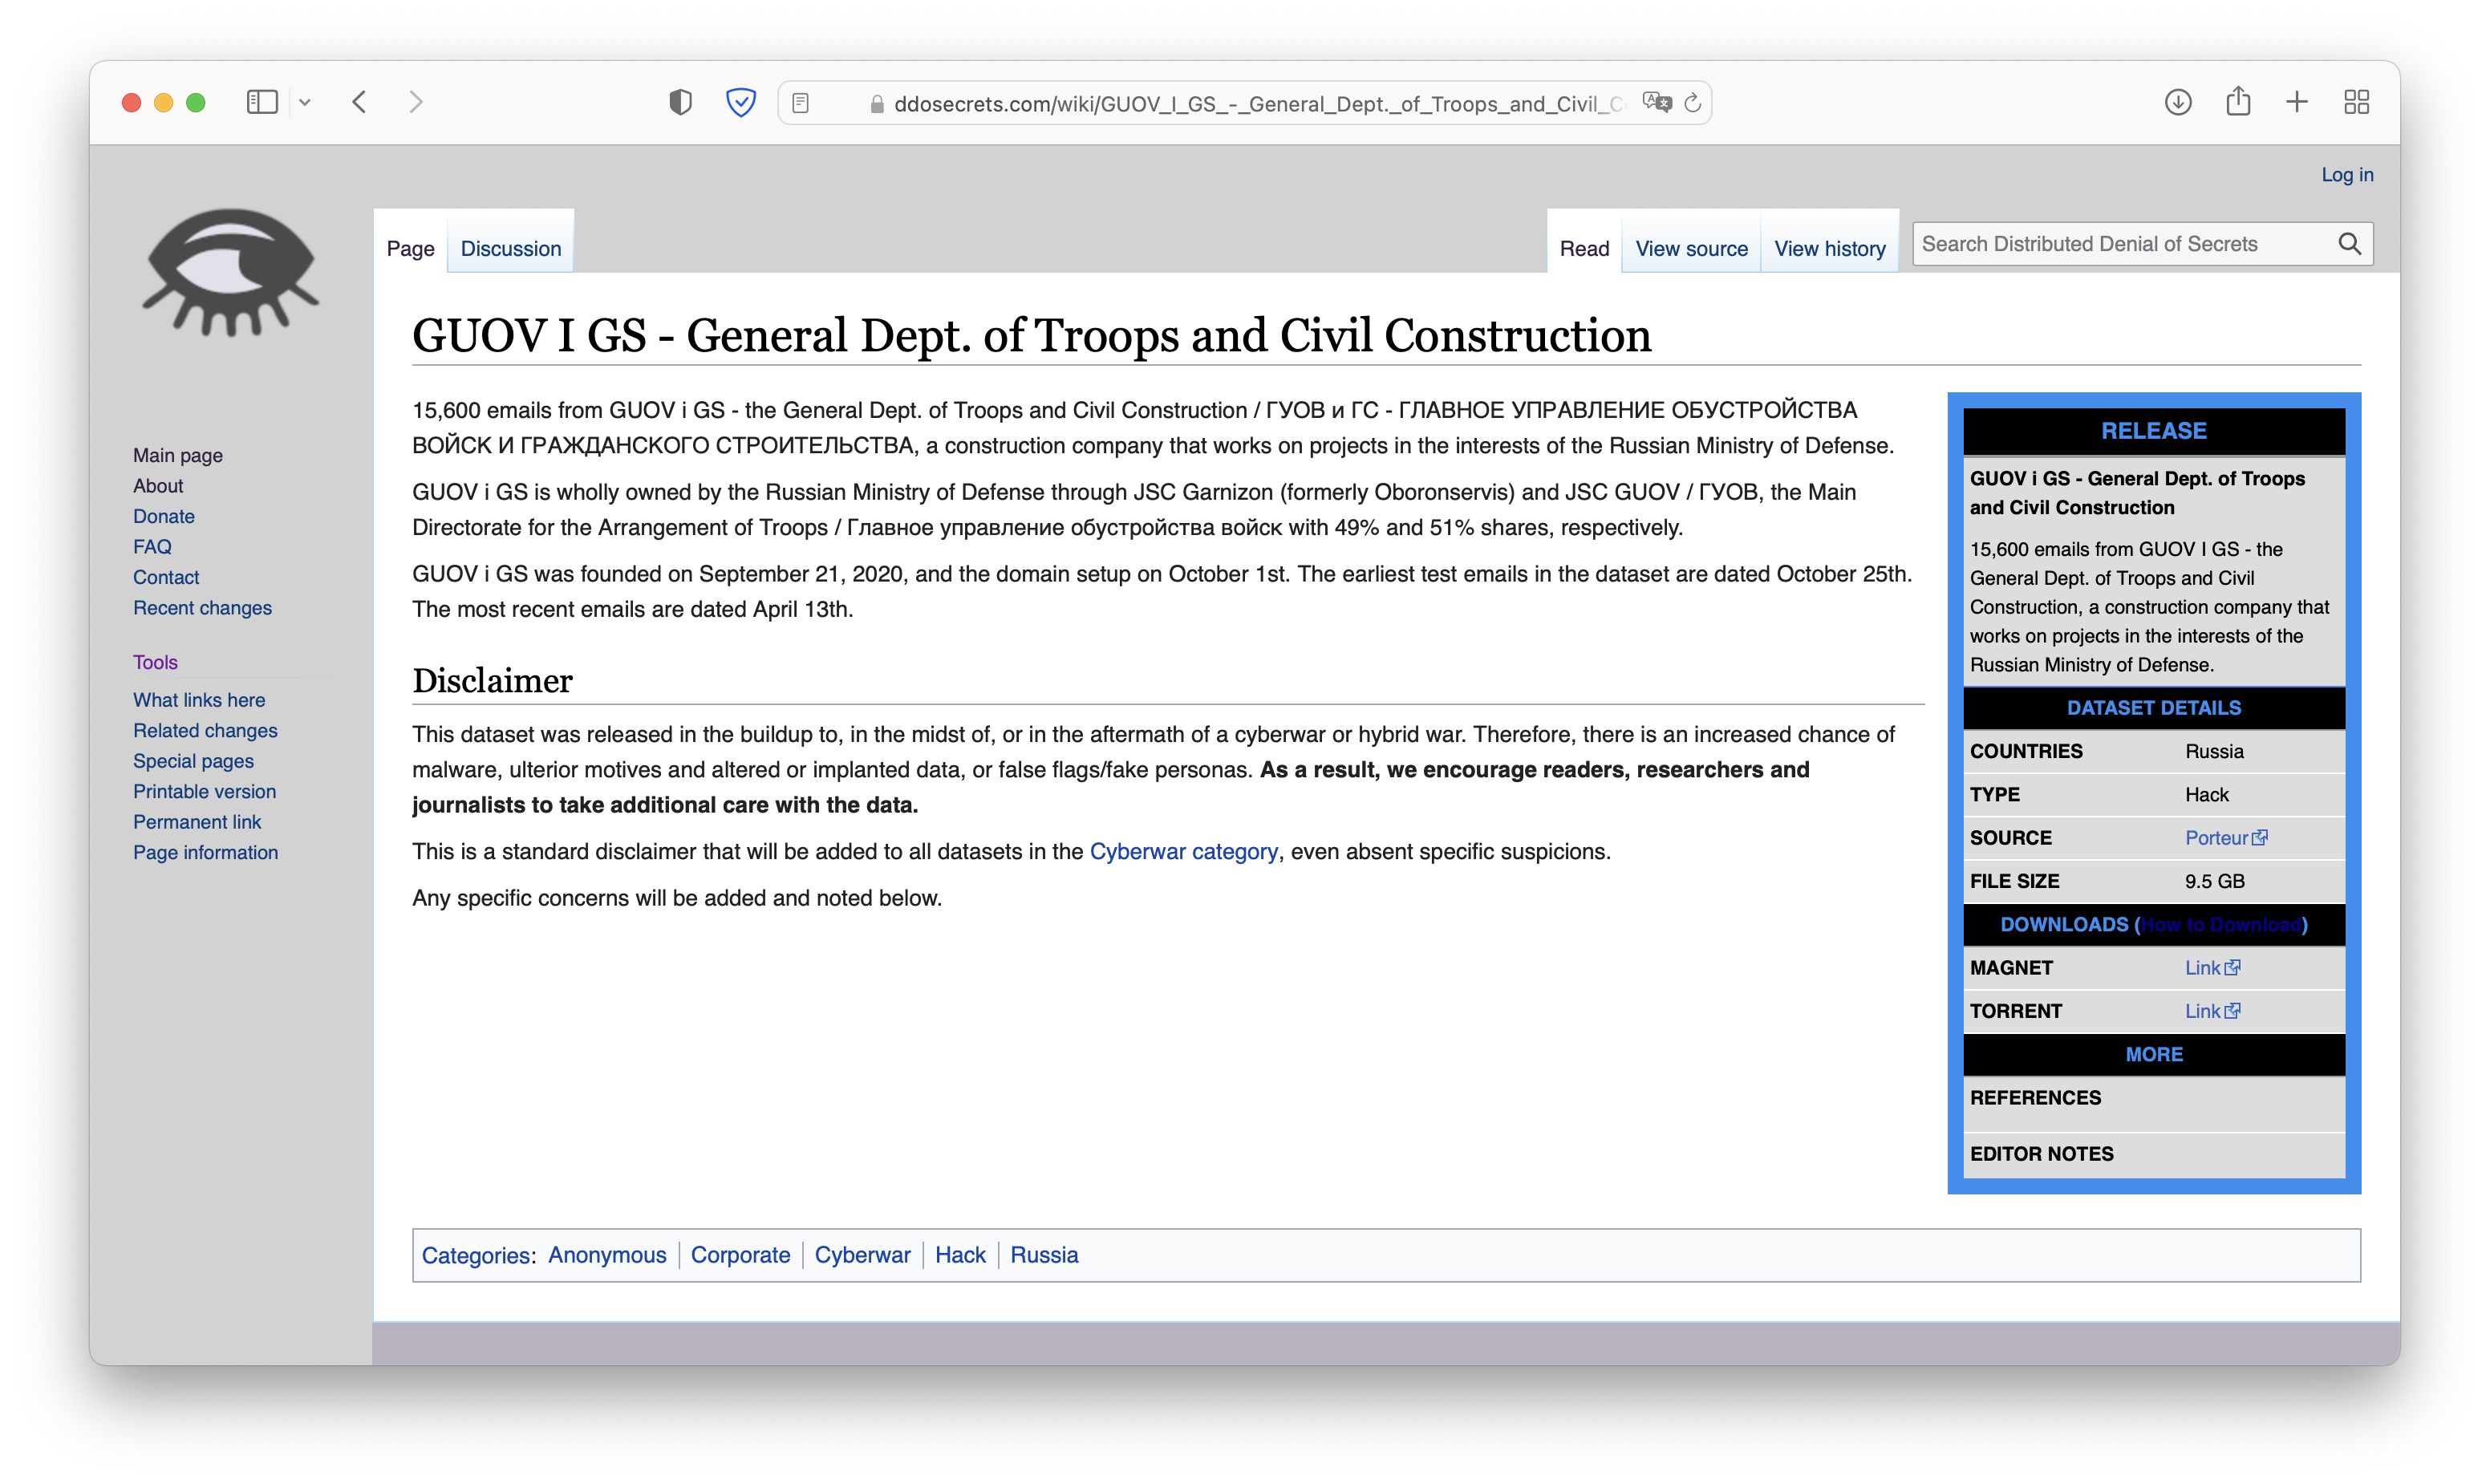Click the Magnet download Link
This screenshot has height=1484, width=2490.
tap(2202, 967)
